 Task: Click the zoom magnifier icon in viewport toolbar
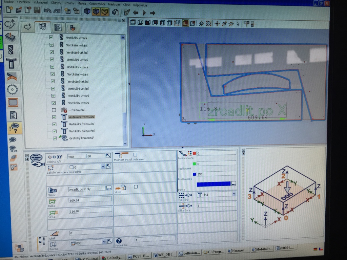pyautogui.click(x=201, y=23)
